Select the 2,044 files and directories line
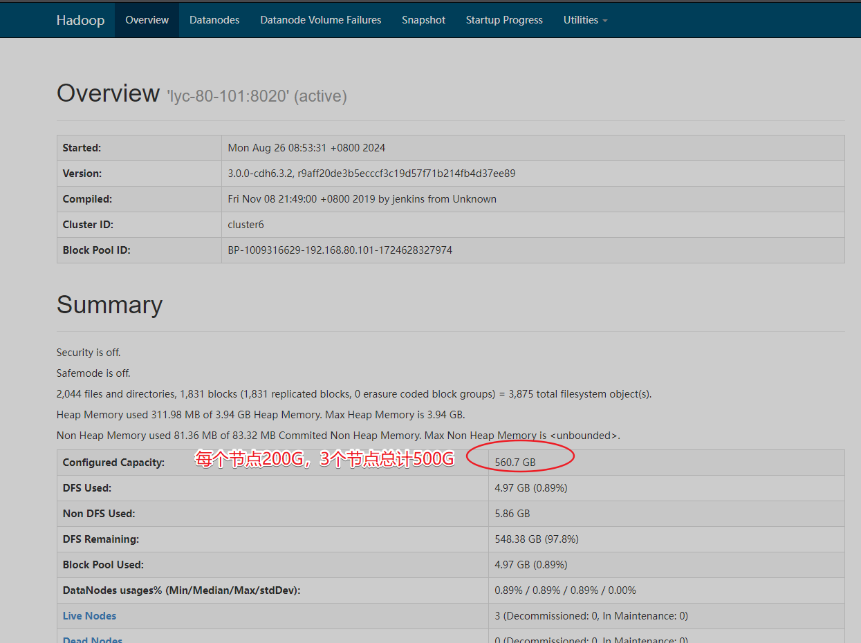Image resolution: width=861 pixels, height=643 pixels. [354, 393]
